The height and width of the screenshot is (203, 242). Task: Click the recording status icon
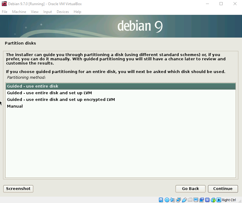click(x=202, y=200)
